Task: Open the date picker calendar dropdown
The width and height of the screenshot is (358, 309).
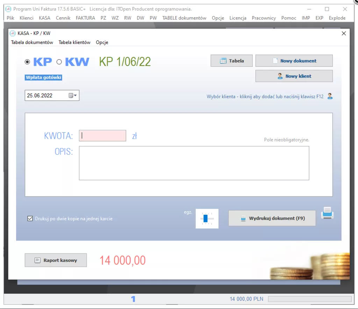Action: [73, 95]
